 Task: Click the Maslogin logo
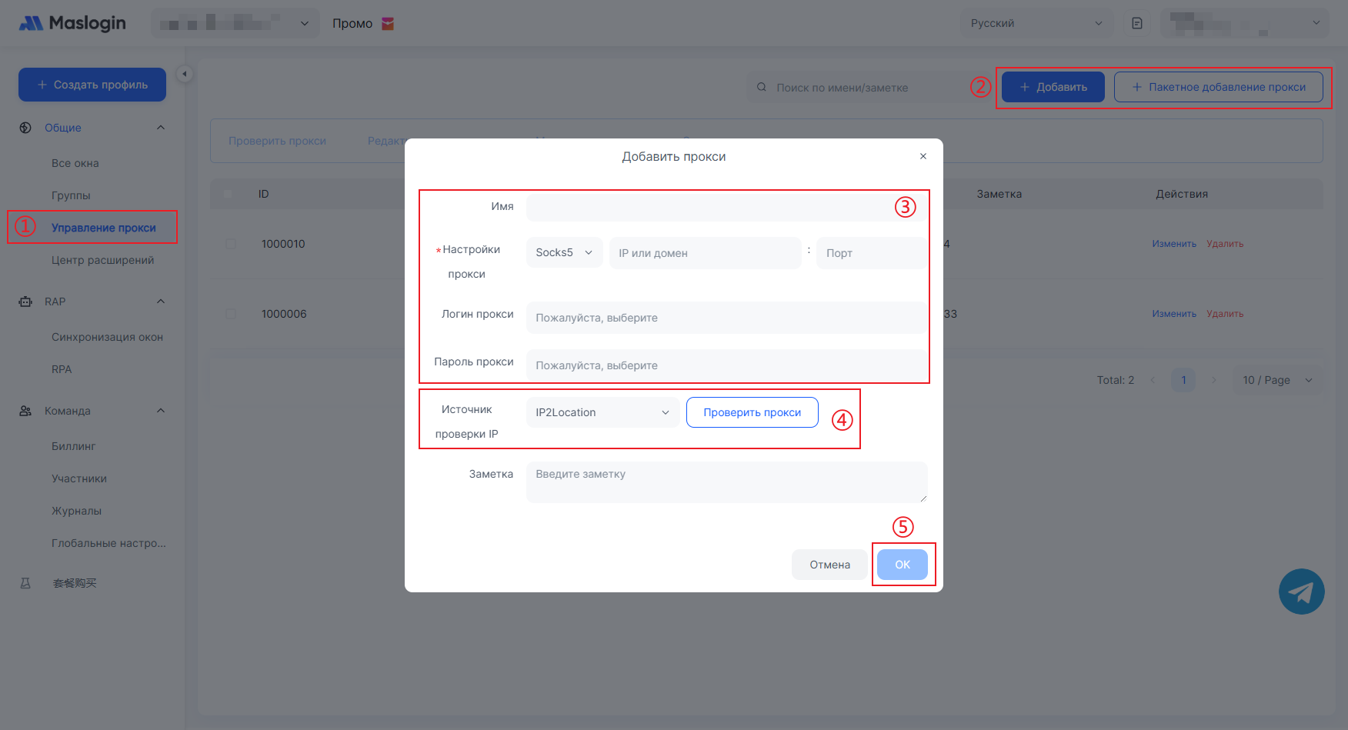tap(72, 23)
